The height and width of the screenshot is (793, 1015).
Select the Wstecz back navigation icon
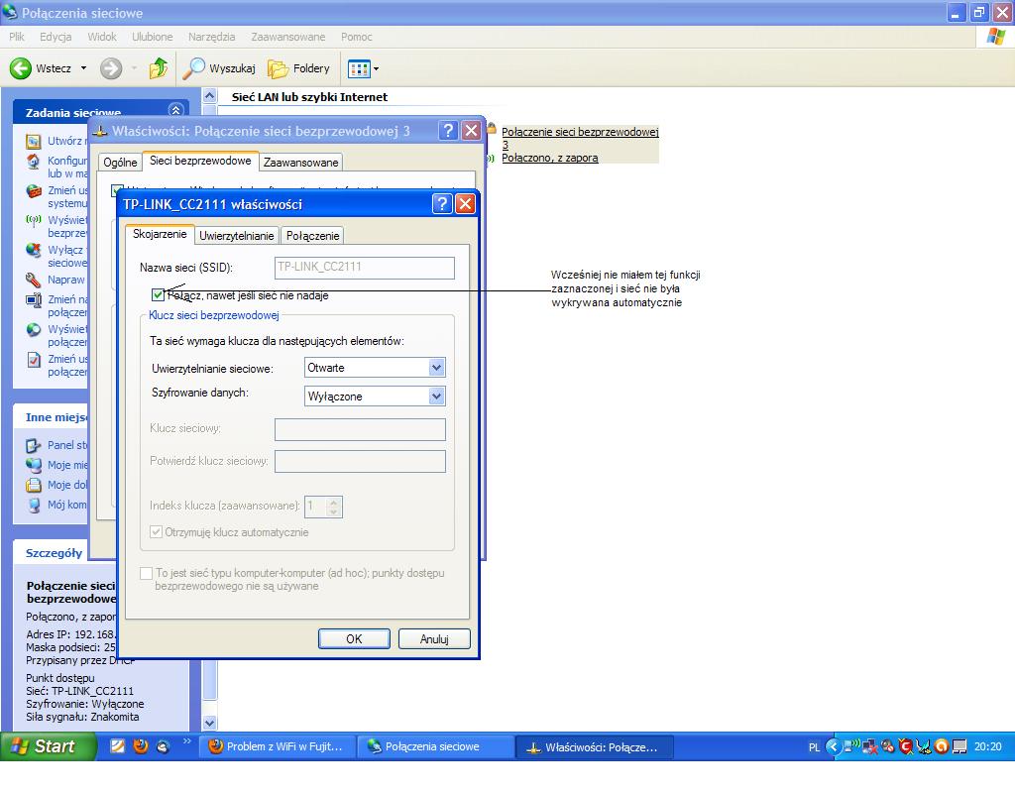(21, 68)
